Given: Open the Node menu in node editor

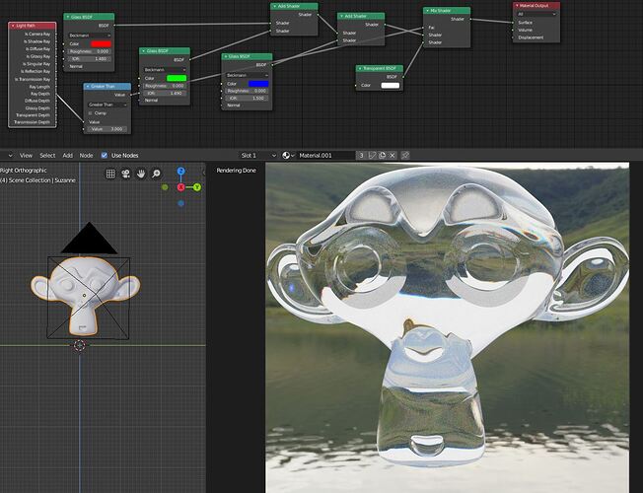Looking at the screenshot, I should (86, 156).
